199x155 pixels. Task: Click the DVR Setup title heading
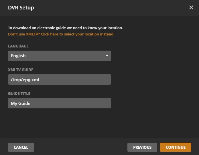pos(21,8)
